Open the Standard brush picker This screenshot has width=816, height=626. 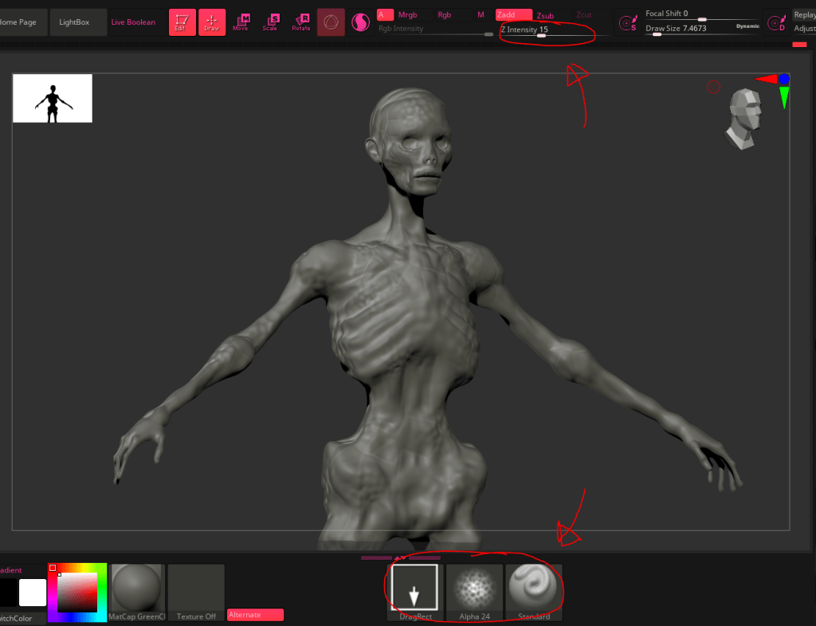coord(534,592)
